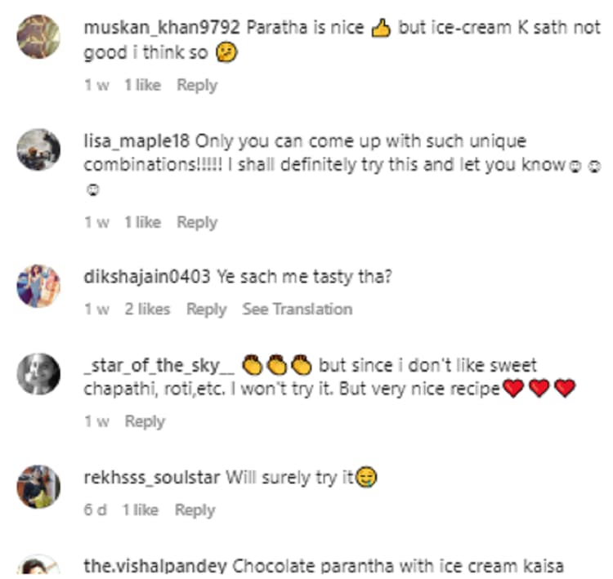Open lisa_maple18's avatar

[x=38, y=149]
